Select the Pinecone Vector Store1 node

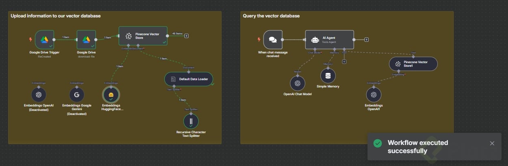[x=413, y=64]
